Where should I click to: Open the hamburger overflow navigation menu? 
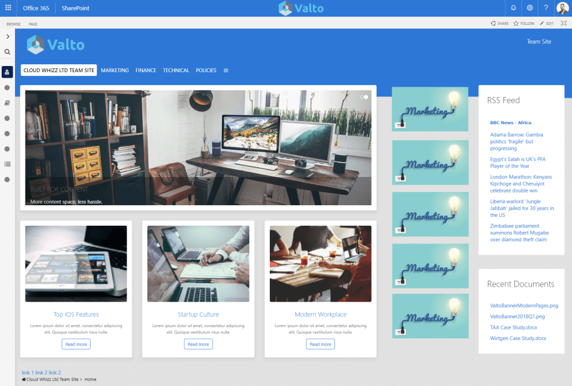point(226,70)
